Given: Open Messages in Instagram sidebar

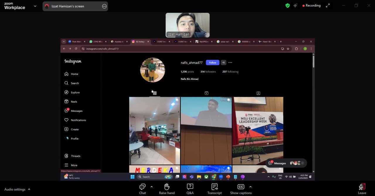Looking at the screenshot, I should click(73, 111).
